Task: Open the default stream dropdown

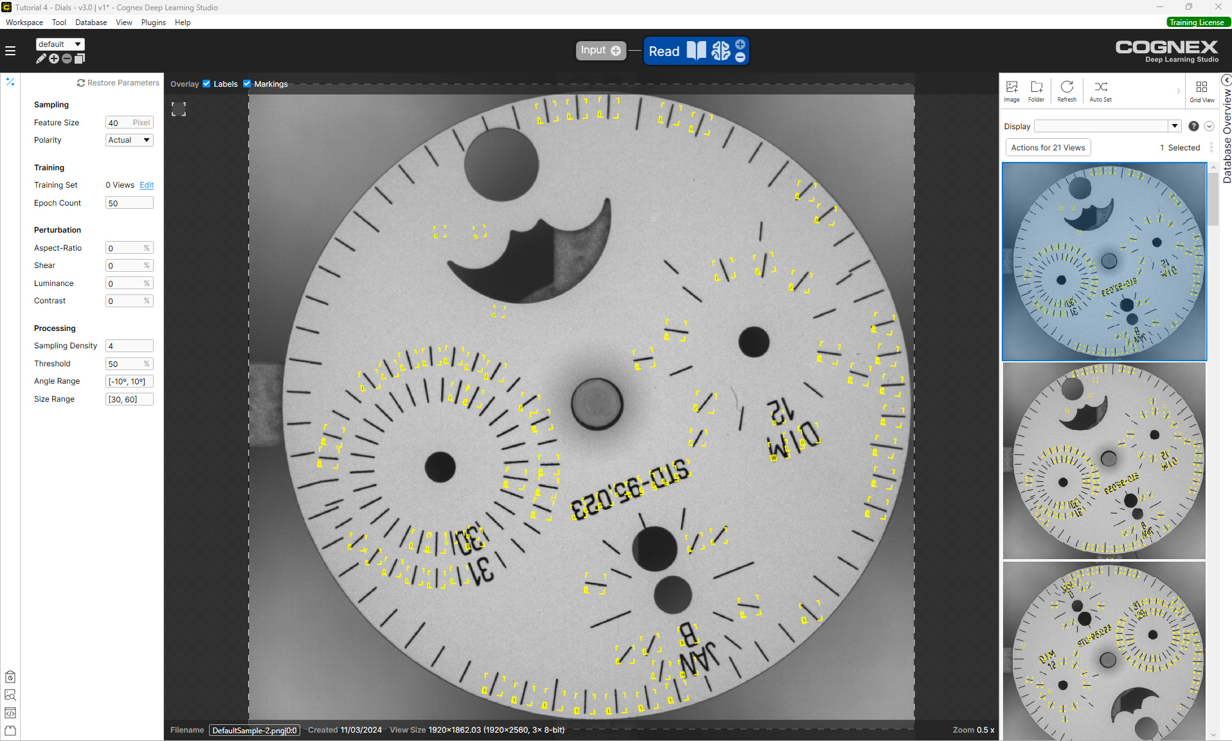Action: 60,44
